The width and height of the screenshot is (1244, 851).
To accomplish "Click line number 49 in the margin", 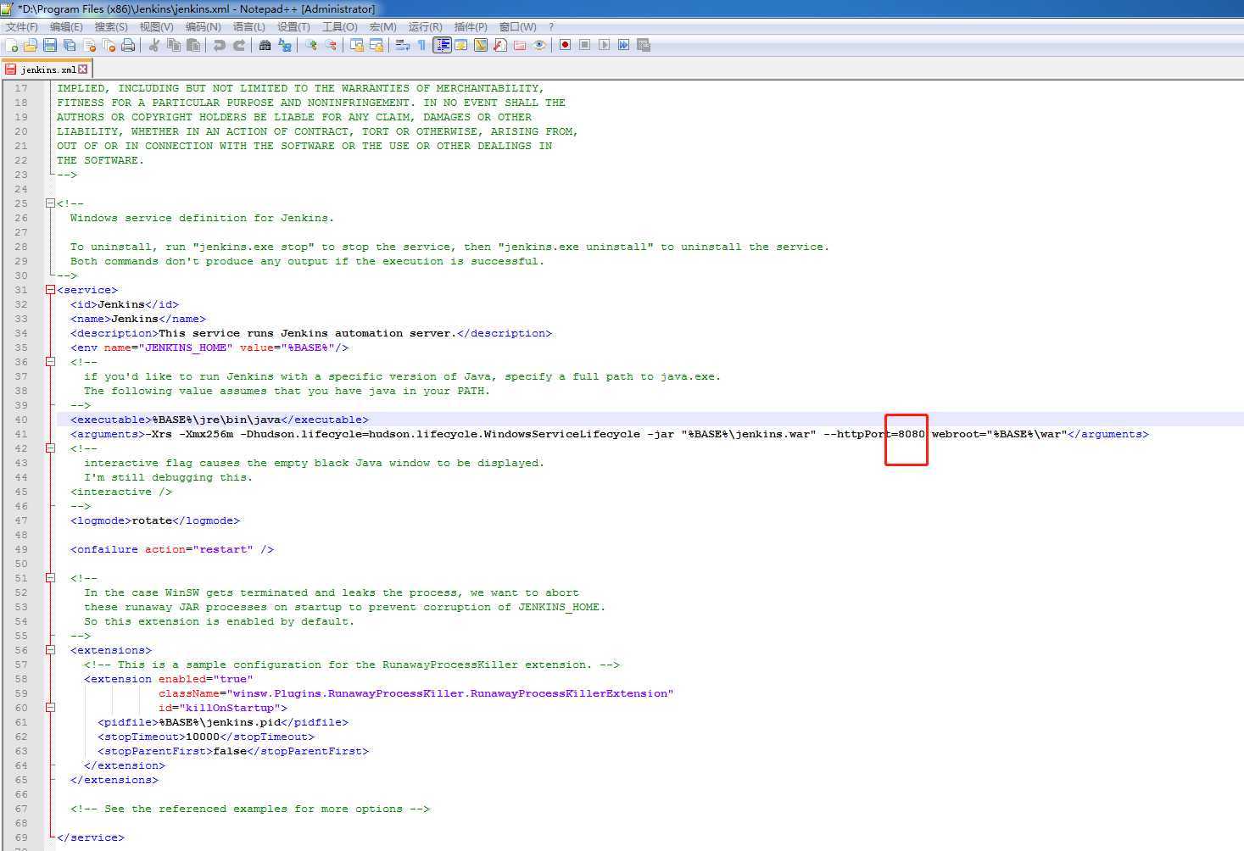I will click(x=21, y=549).
